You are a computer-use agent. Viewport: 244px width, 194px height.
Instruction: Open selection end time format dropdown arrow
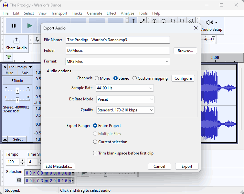73,181
